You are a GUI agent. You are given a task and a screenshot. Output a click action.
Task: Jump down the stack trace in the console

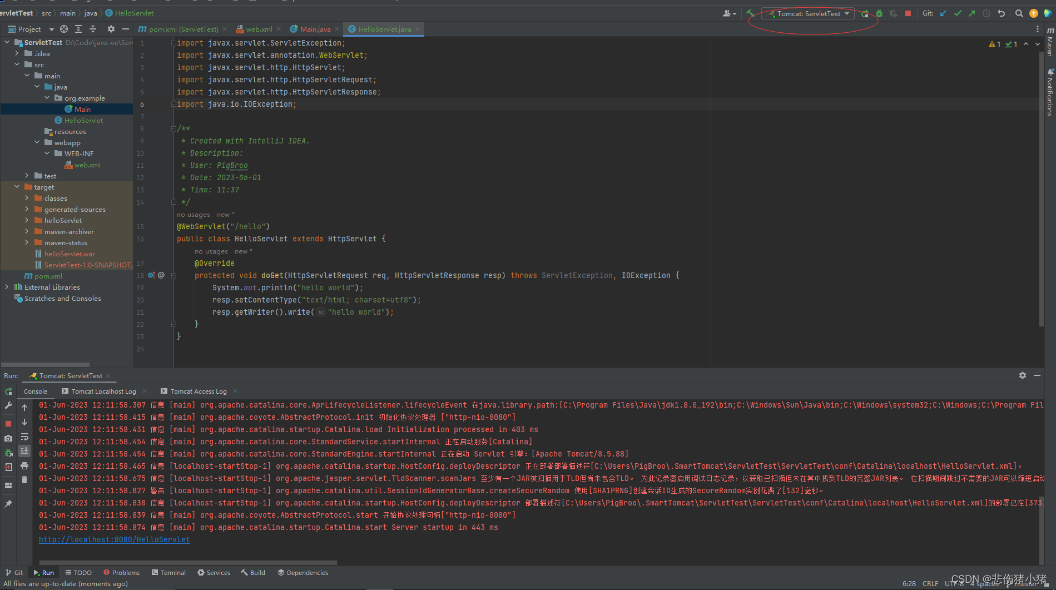pyautogui.click(x=24, y=422)
